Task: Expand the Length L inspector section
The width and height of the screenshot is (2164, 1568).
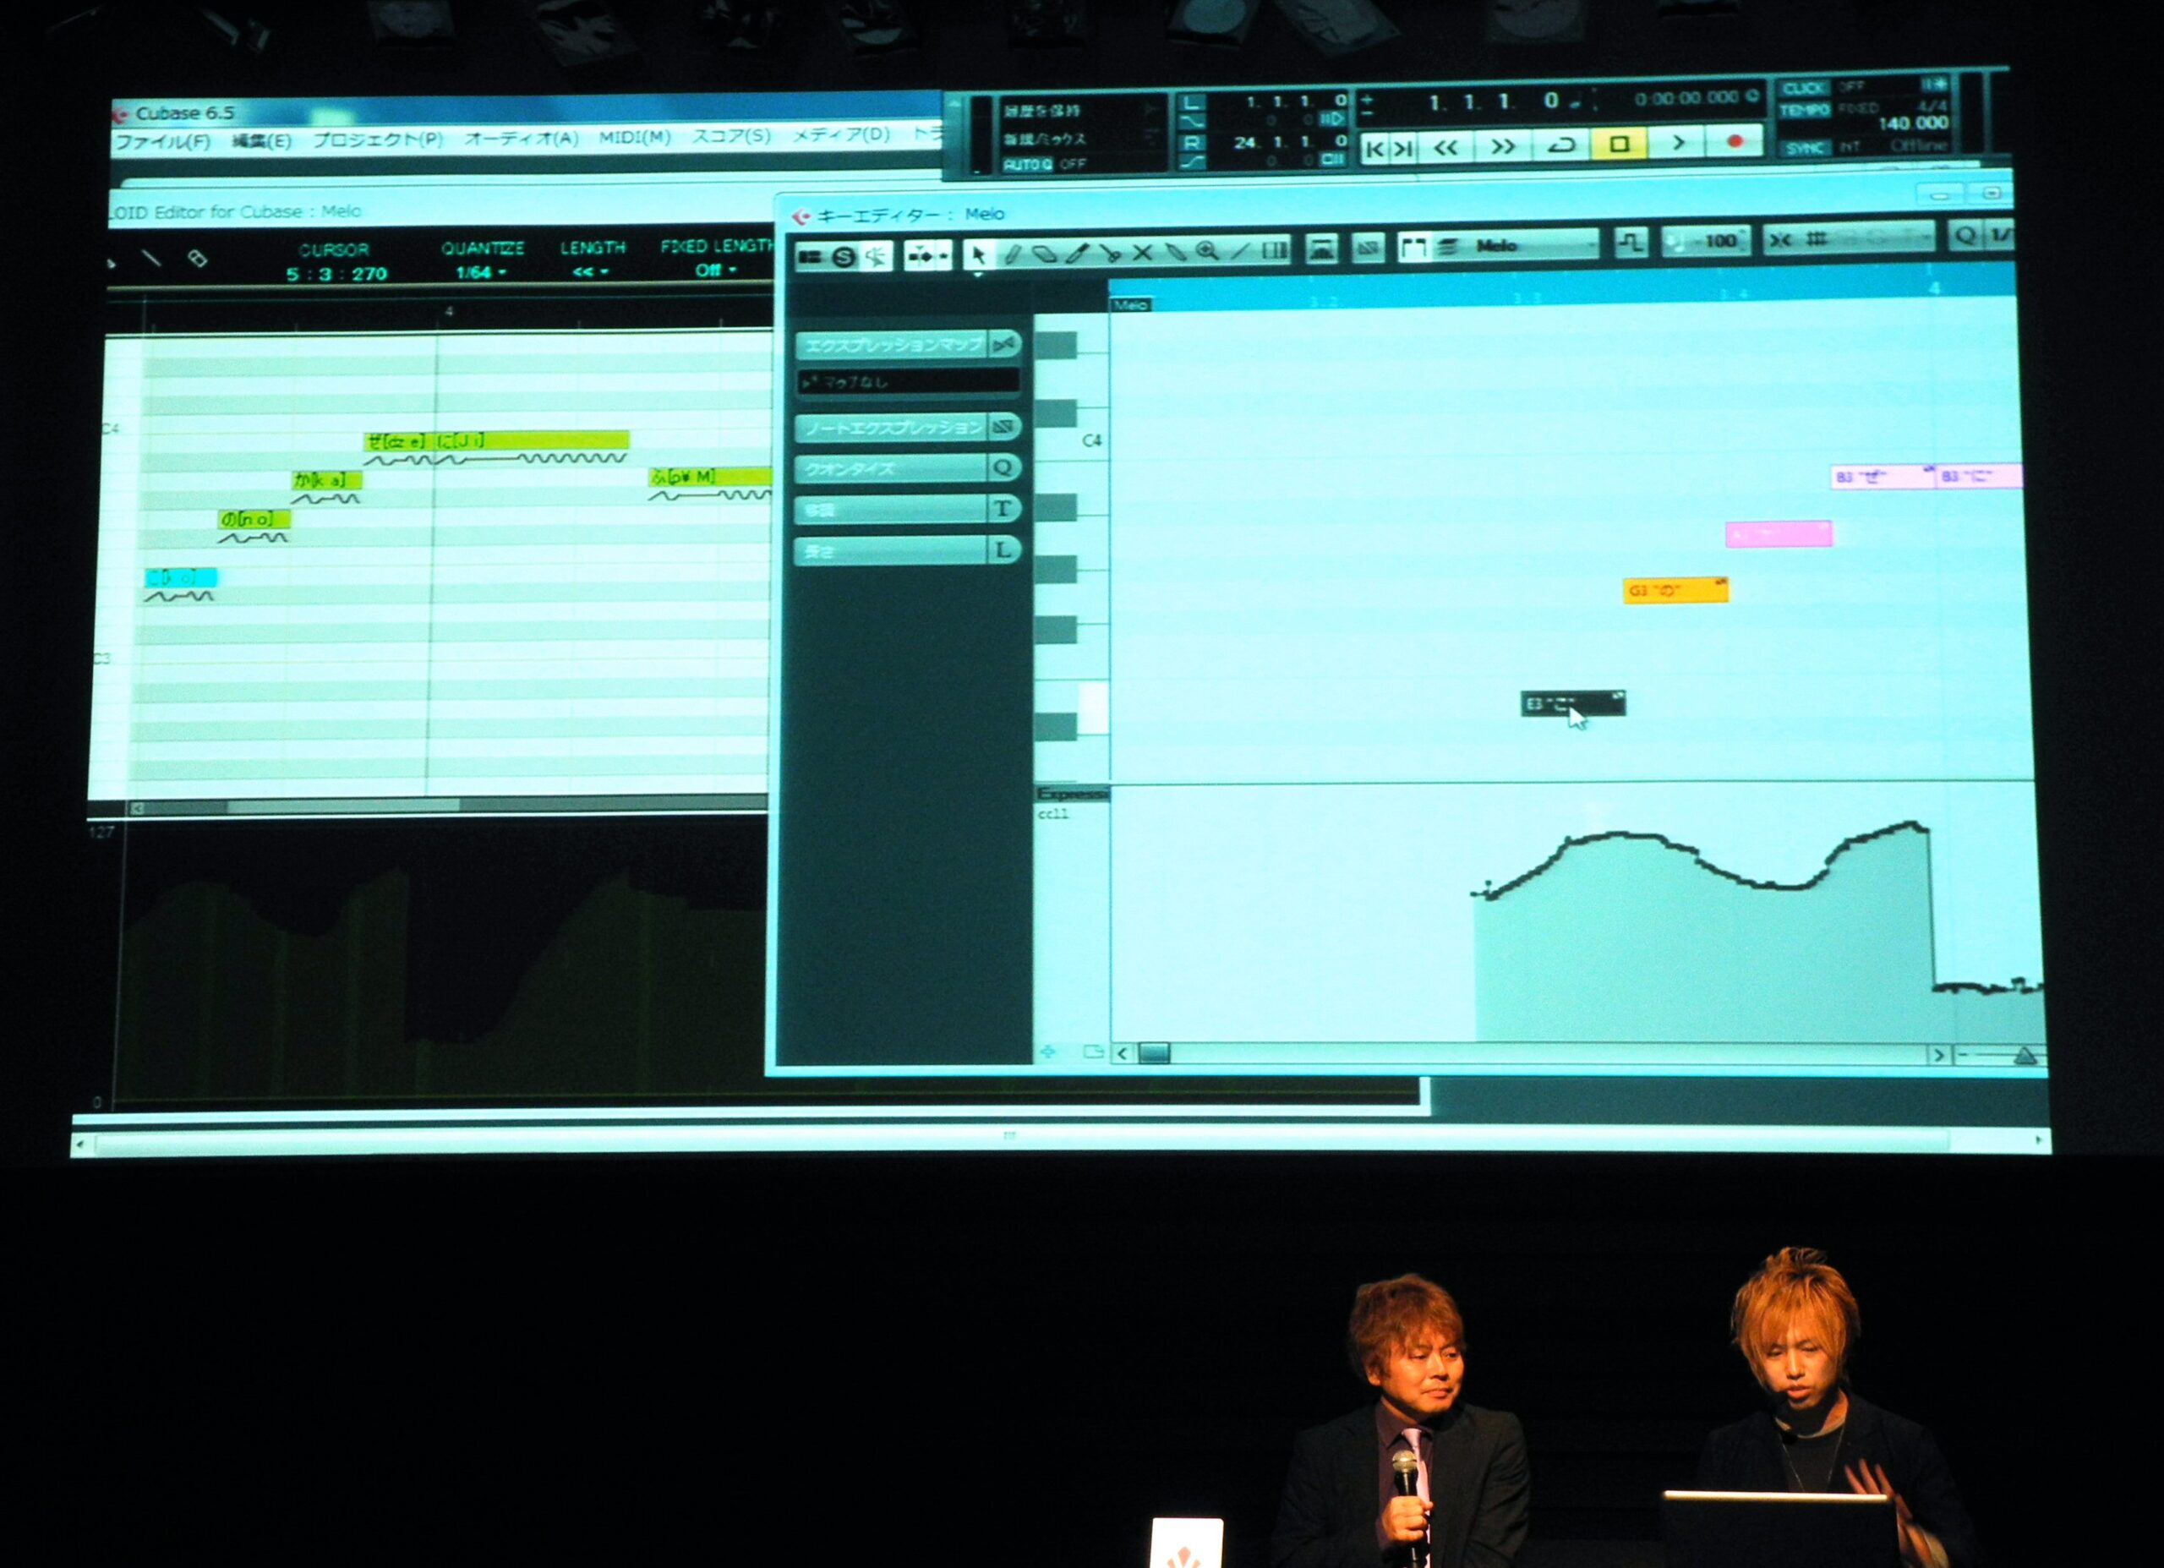Action: 909,550
